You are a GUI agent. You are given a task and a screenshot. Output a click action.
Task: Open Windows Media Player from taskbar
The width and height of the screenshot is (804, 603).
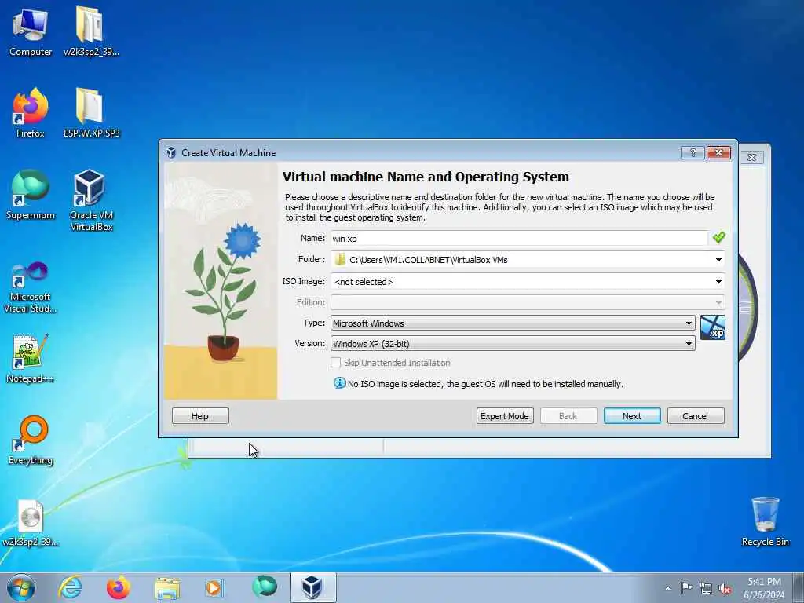point(214,587)
